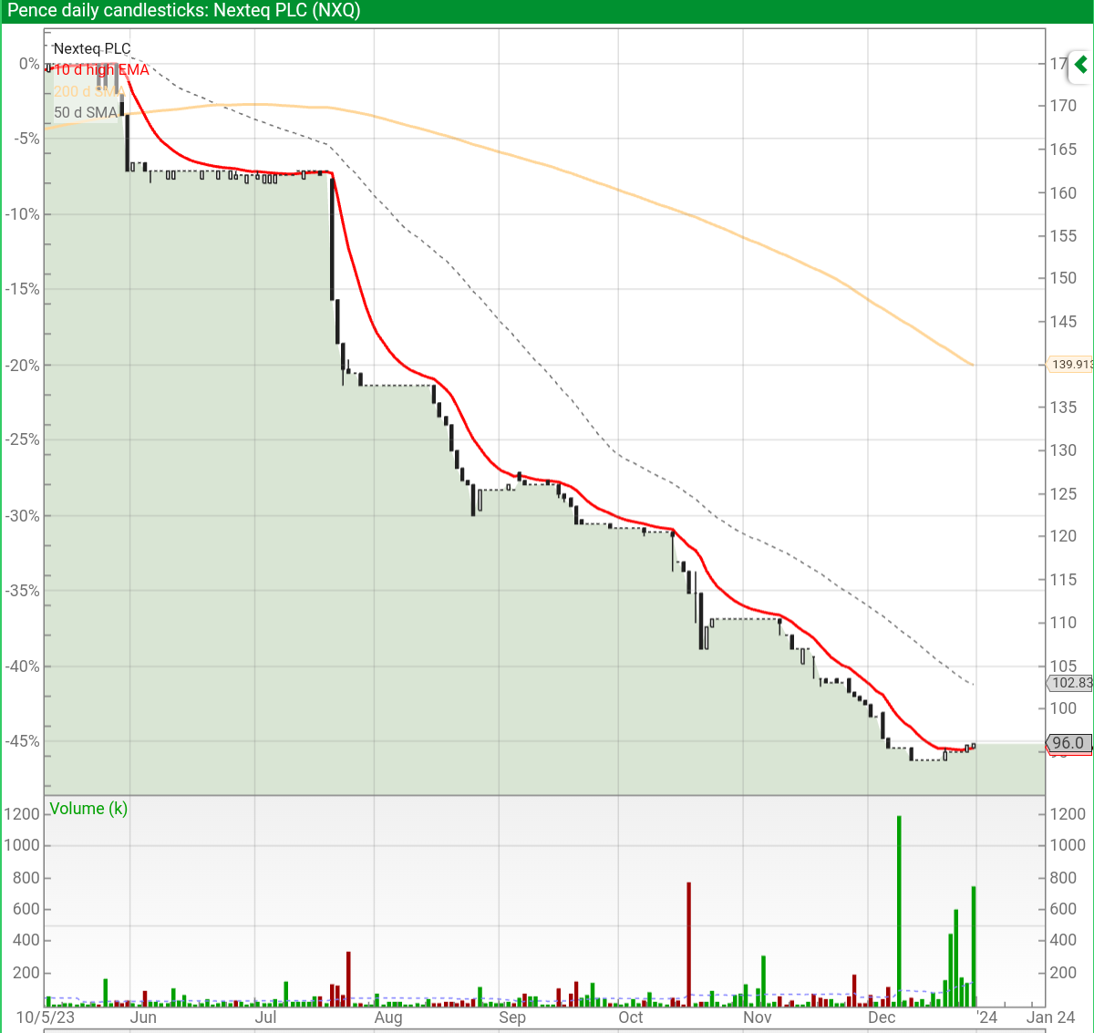Click the 'Nov' month label
This screenshot has width=1094, height=1033.
tap(757, 1018)
